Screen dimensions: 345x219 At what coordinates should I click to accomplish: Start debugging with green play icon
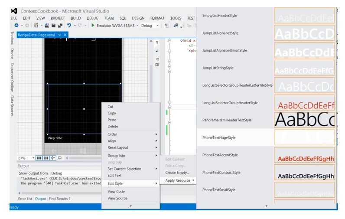[x=93, y=26]
